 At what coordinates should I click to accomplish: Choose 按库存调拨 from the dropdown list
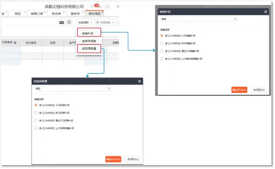[89, 41]
